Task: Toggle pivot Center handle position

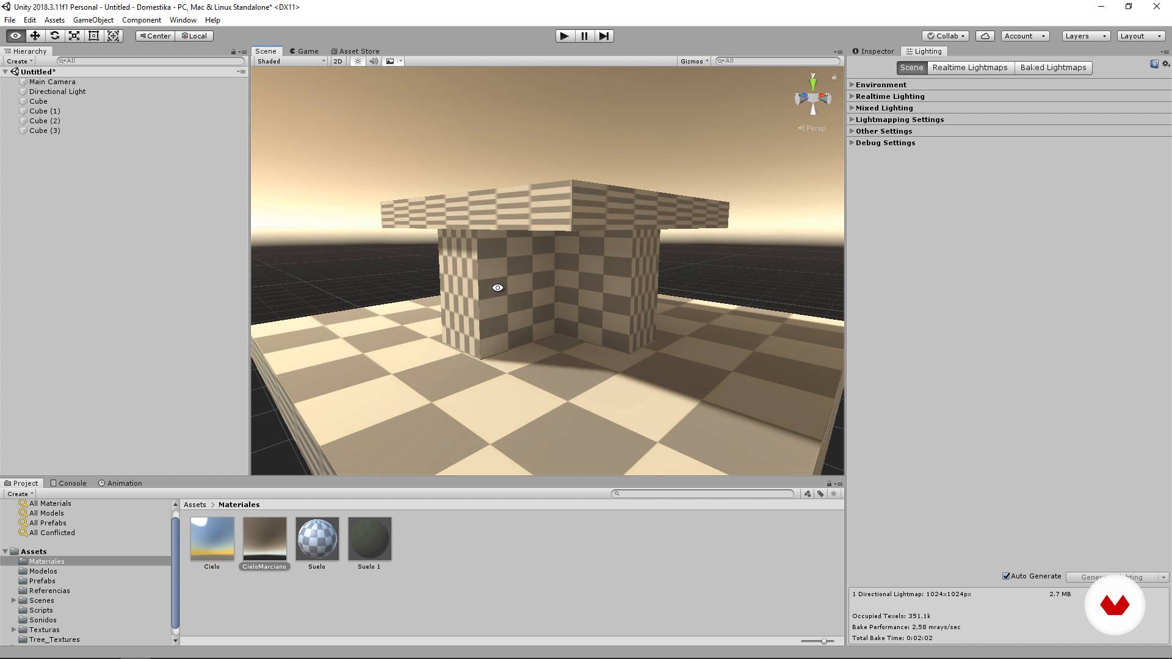Action: tap(155, 36)
